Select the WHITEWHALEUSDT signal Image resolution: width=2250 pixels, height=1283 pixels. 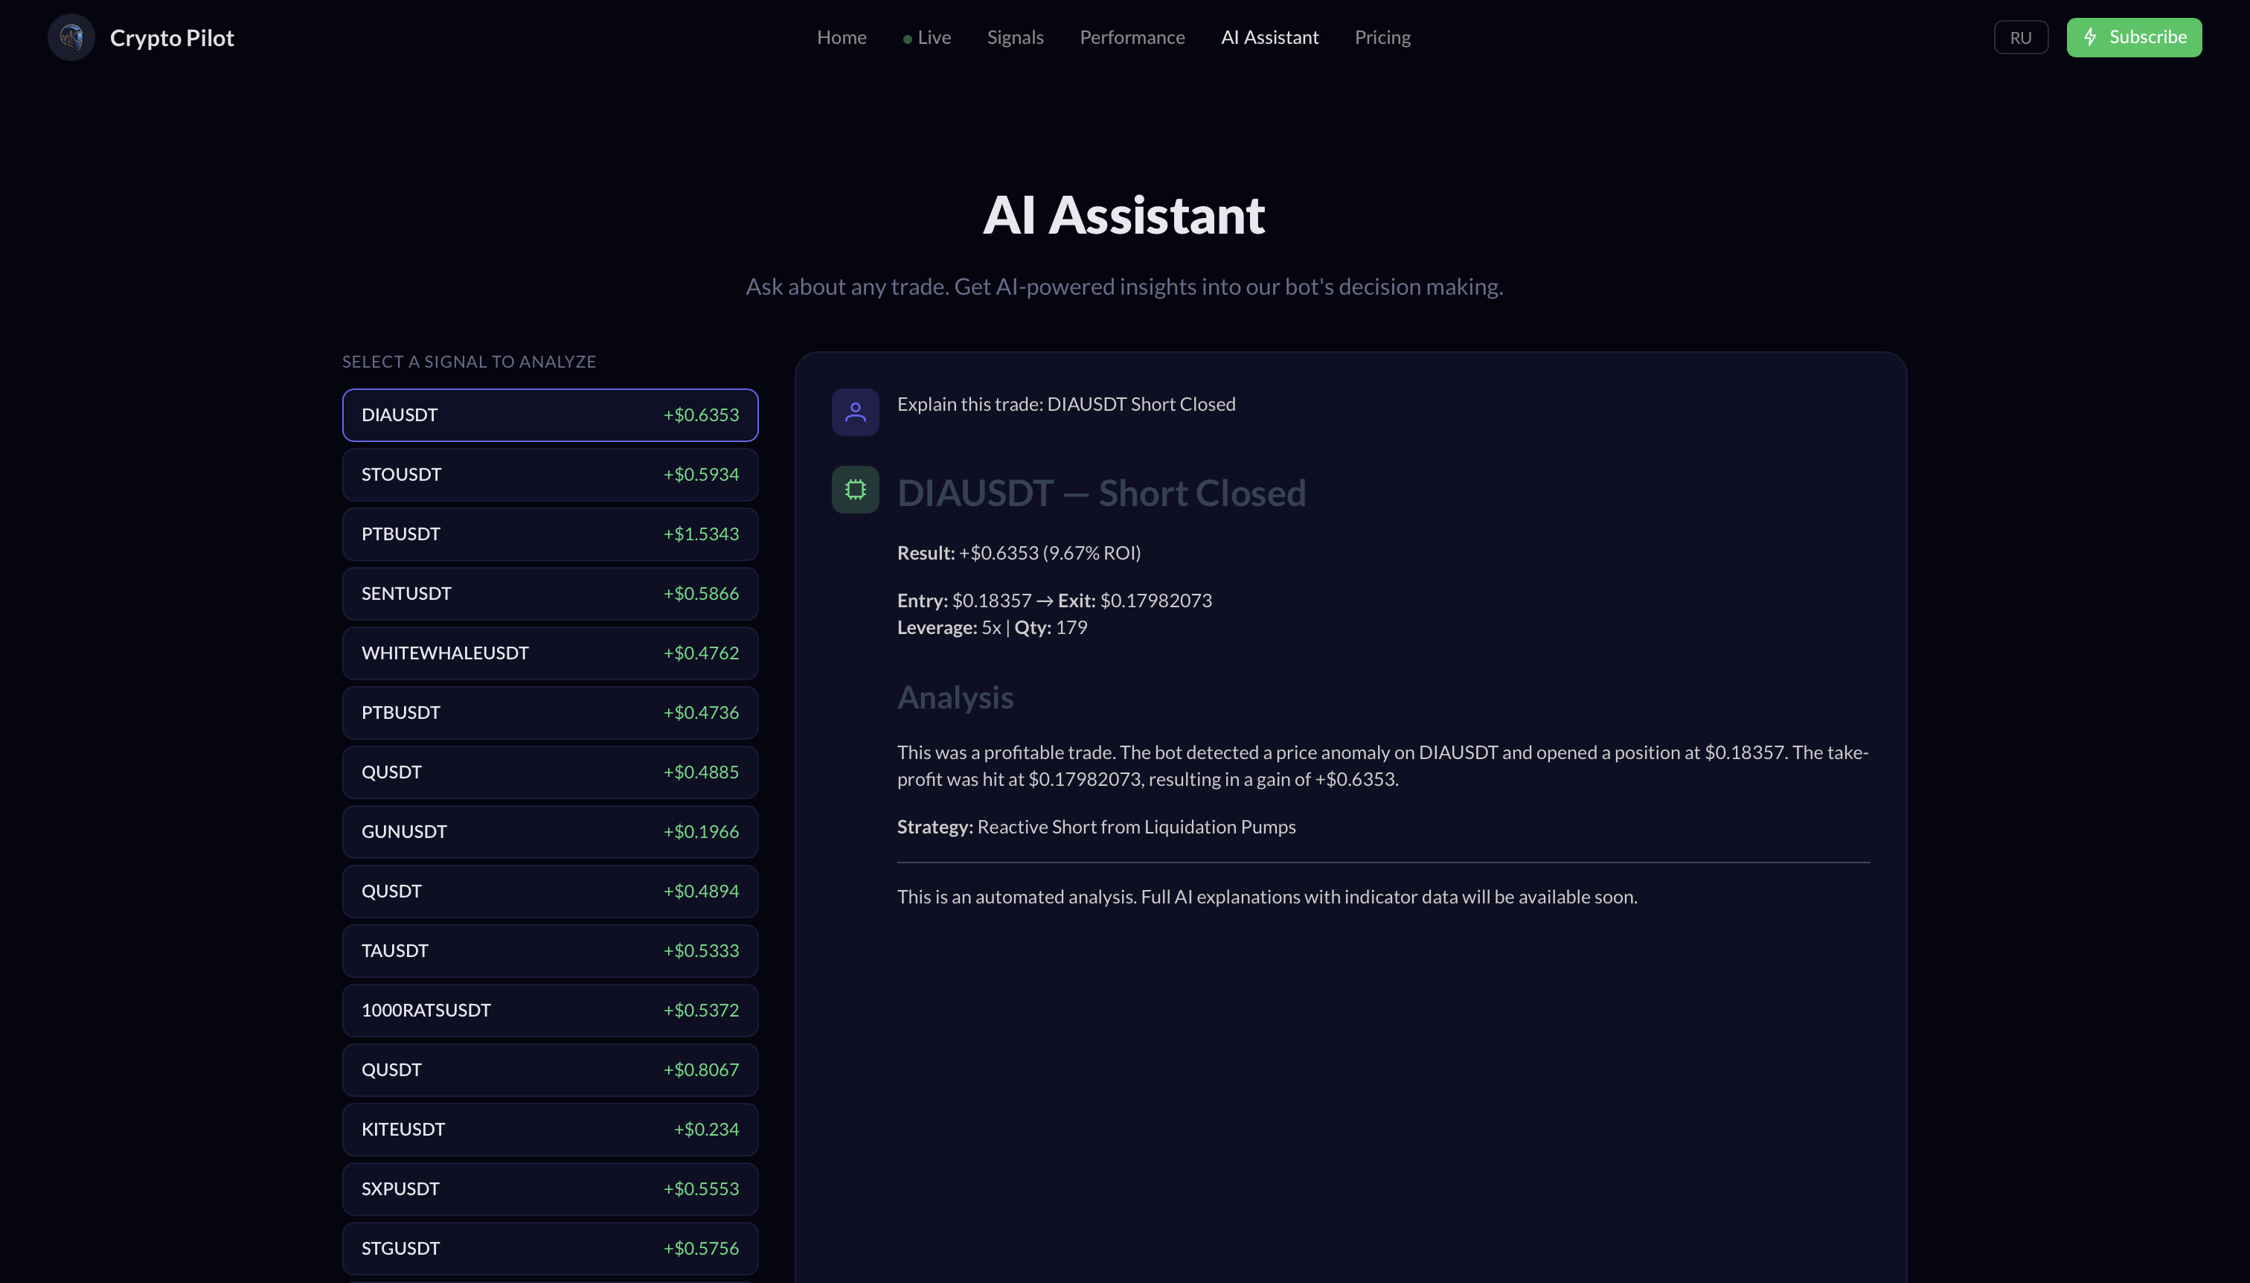point(550,652)
